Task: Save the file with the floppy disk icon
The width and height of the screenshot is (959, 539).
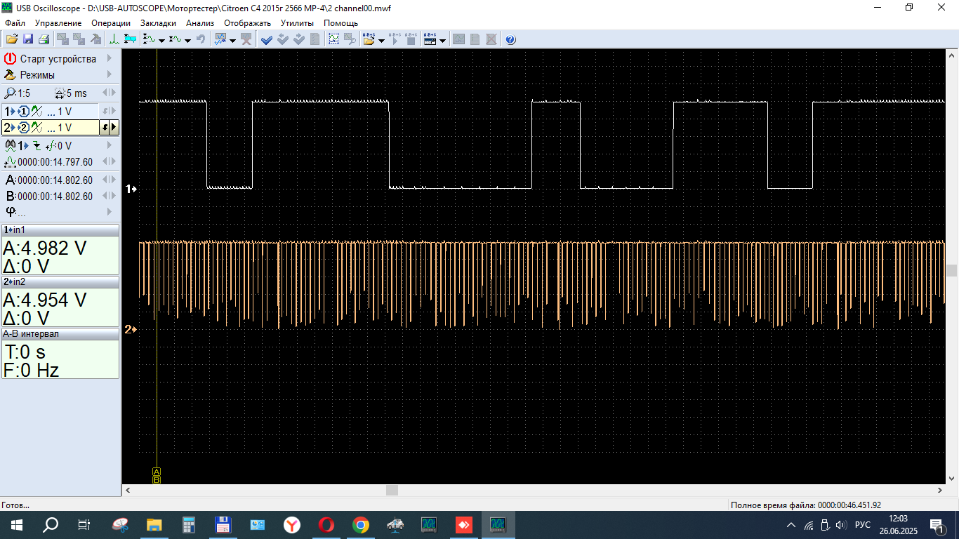Action: tap(28, 39)
